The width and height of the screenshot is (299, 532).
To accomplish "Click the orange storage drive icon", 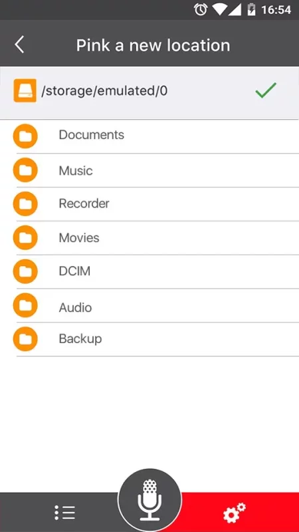I will [x=25, y=90].
